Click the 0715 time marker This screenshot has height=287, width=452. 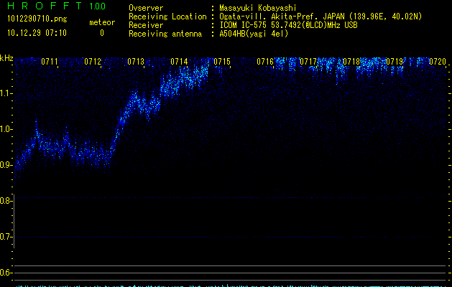coord(222,62)
